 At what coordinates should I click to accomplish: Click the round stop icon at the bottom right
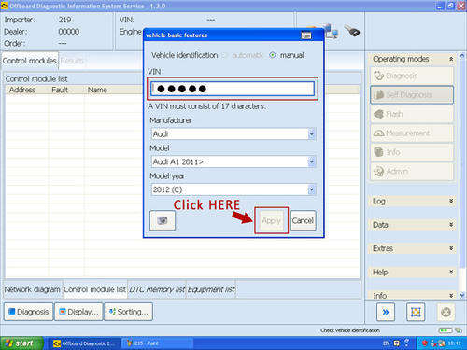pos(446,312)
